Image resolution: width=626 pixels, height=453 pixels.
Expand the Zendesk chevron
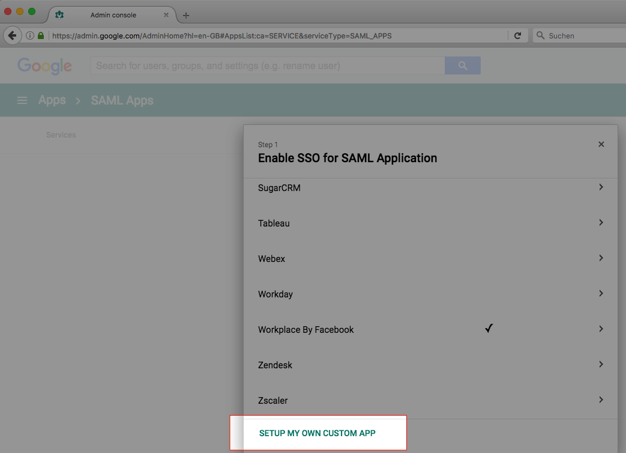click(601, 364)
